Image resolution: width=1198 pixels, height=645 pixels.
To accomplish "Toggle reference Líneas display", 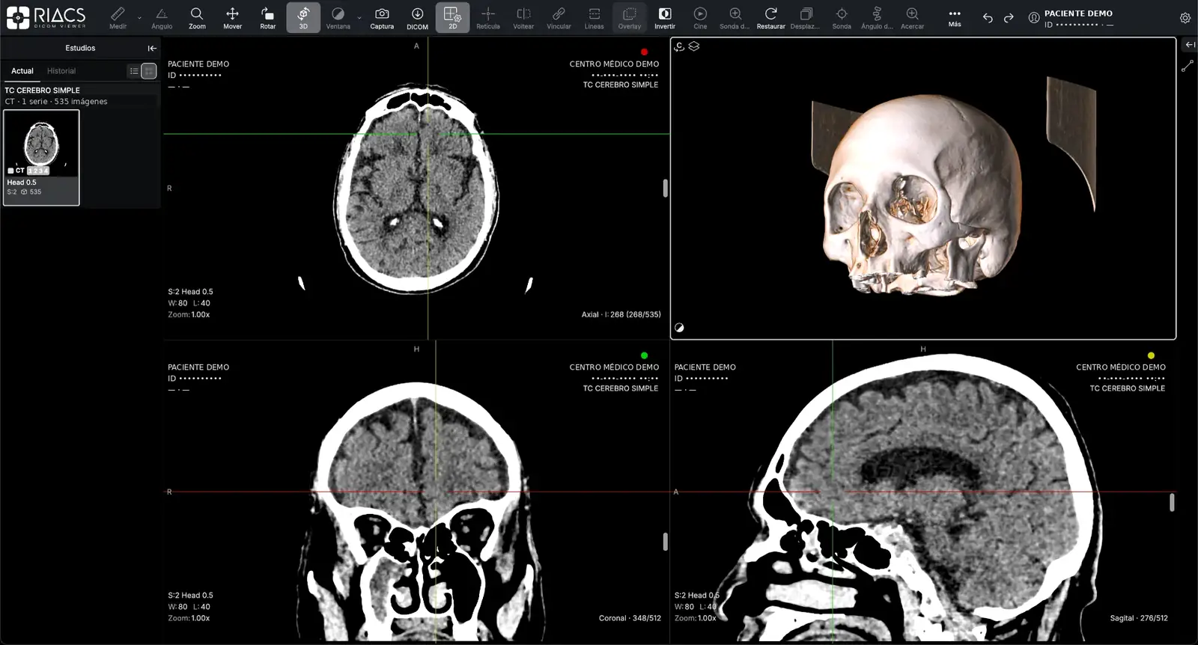I will (x=594, y=17).
